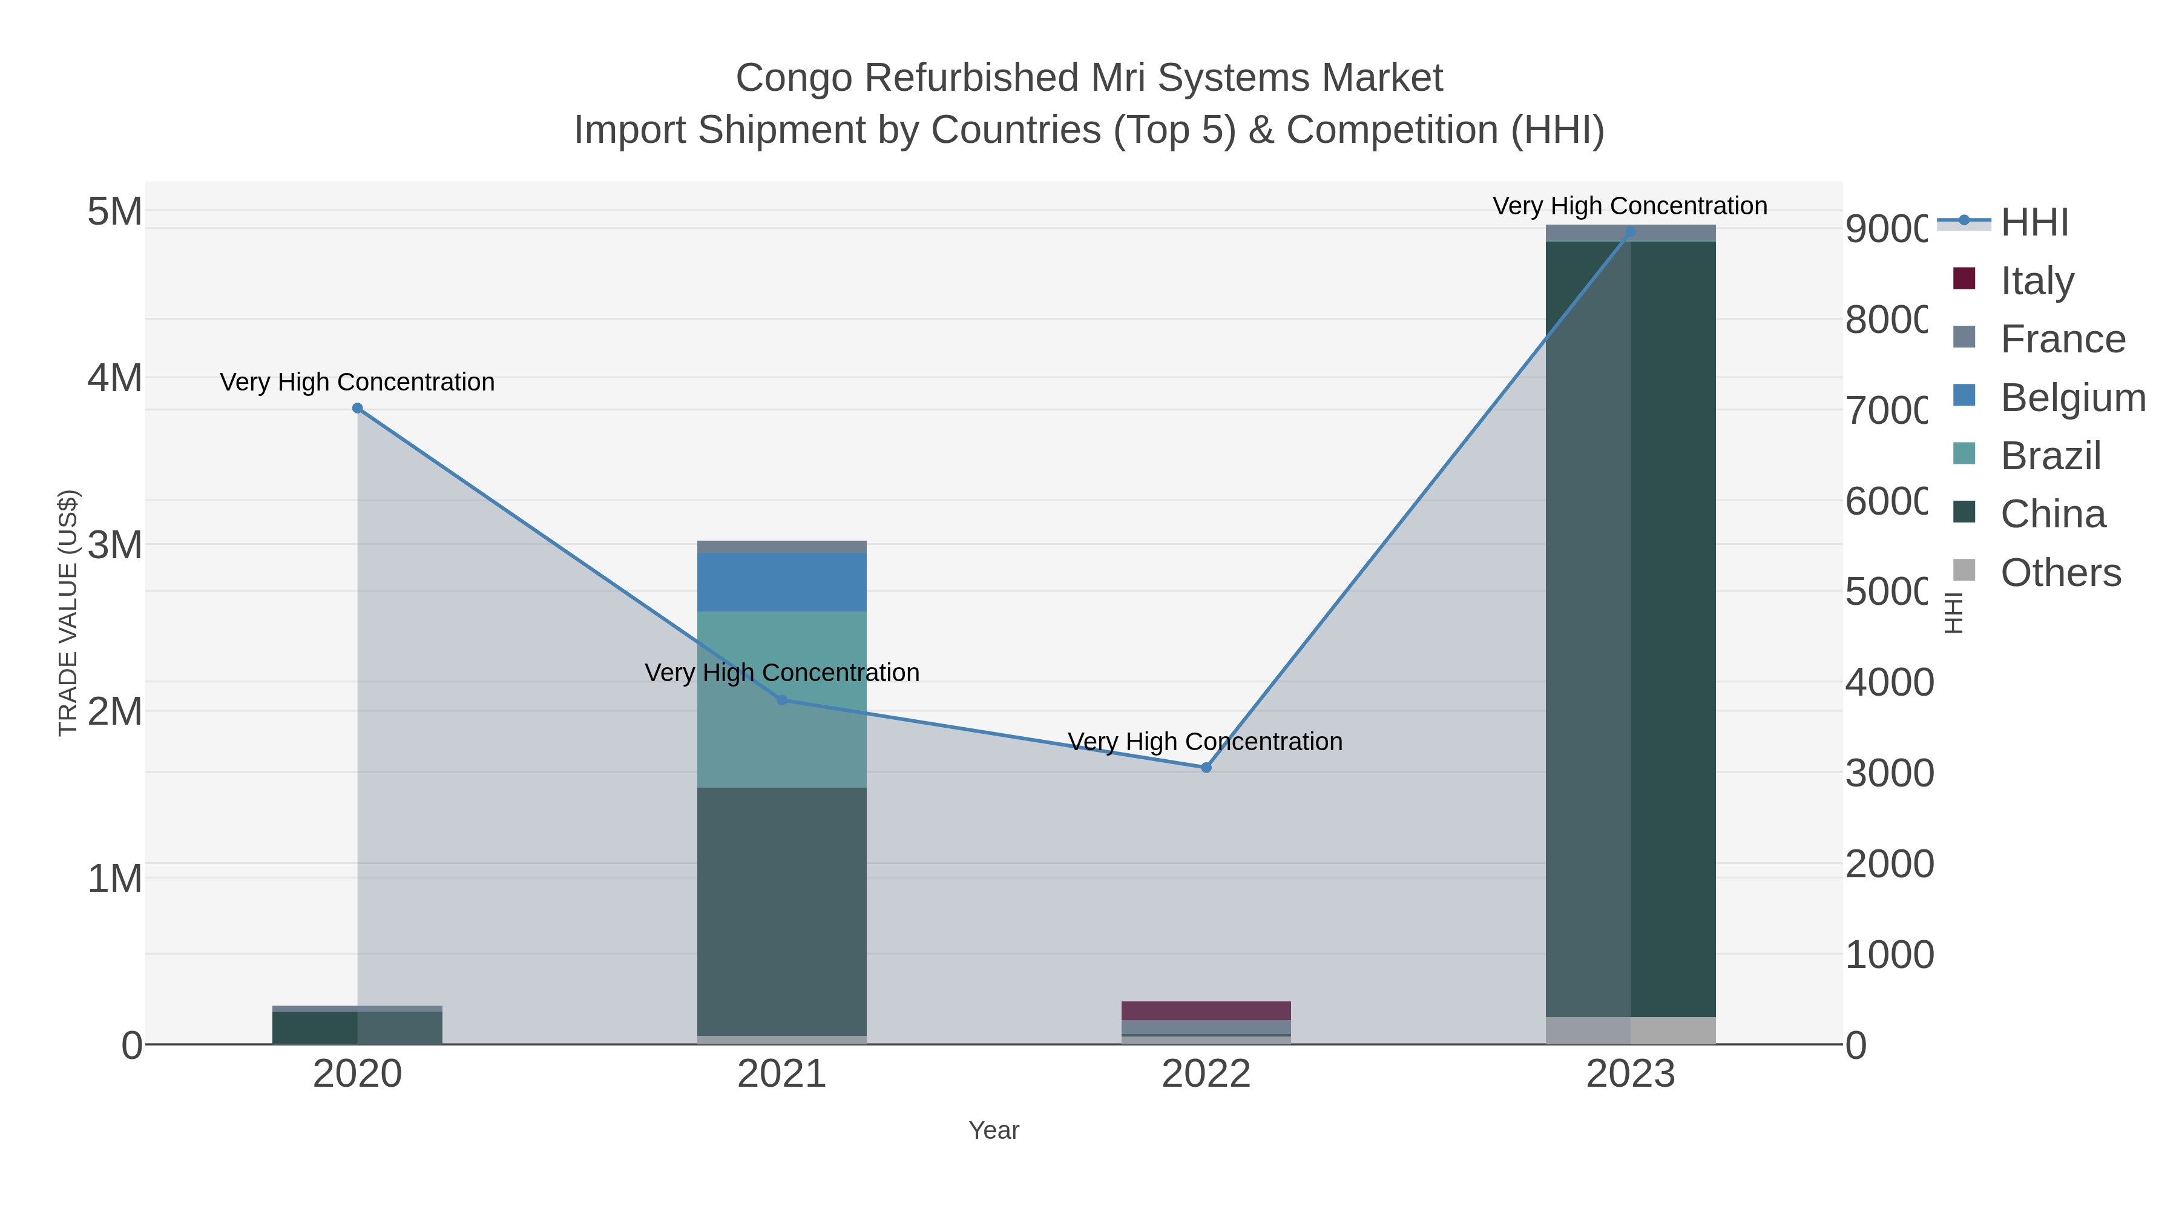
Task: Click the Italy dark maroon legend swatch
Action: pyautogui.click(x=1964, y=278)
